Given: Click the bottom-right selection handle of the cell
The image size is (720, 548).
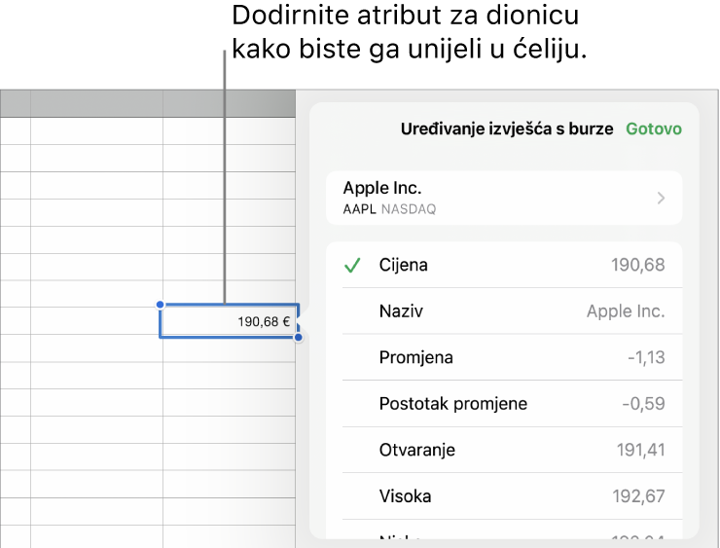Looking at the screenshot, I should click(x=299, y=338).
